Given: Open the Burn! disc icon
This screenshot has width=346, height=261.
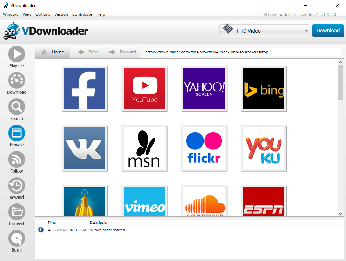Looking at the screenshot, I should tap(16, 238).
